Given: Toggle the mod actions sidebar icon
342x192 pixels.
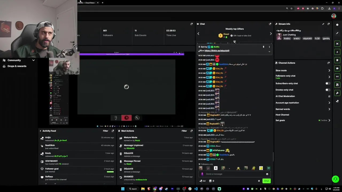Looking at the screenshot, I should click(337, 60).
